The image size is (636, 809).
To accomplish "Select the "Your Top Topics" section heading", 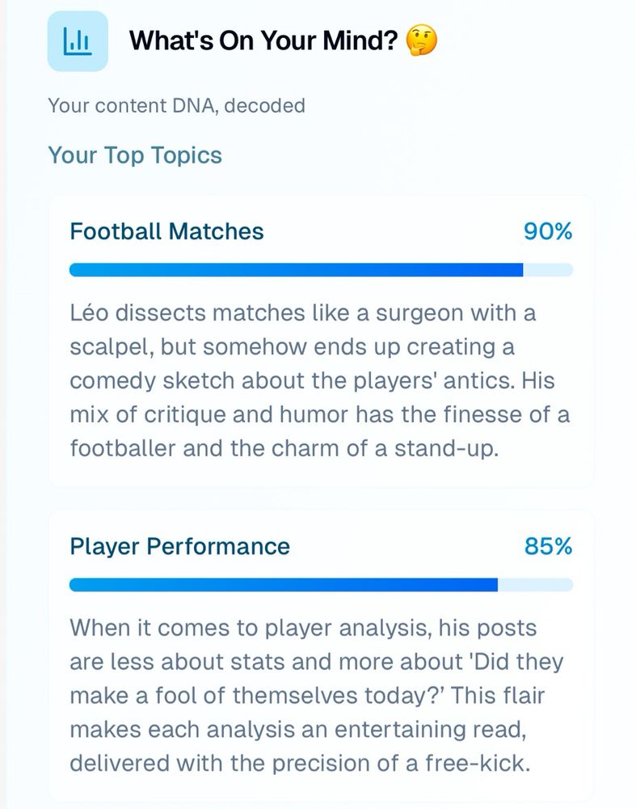I will (x=134, y=155).
